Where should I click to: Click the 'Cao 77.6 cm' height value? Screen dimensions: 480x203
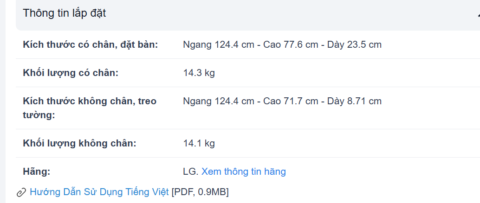click(x=291, y=44)
